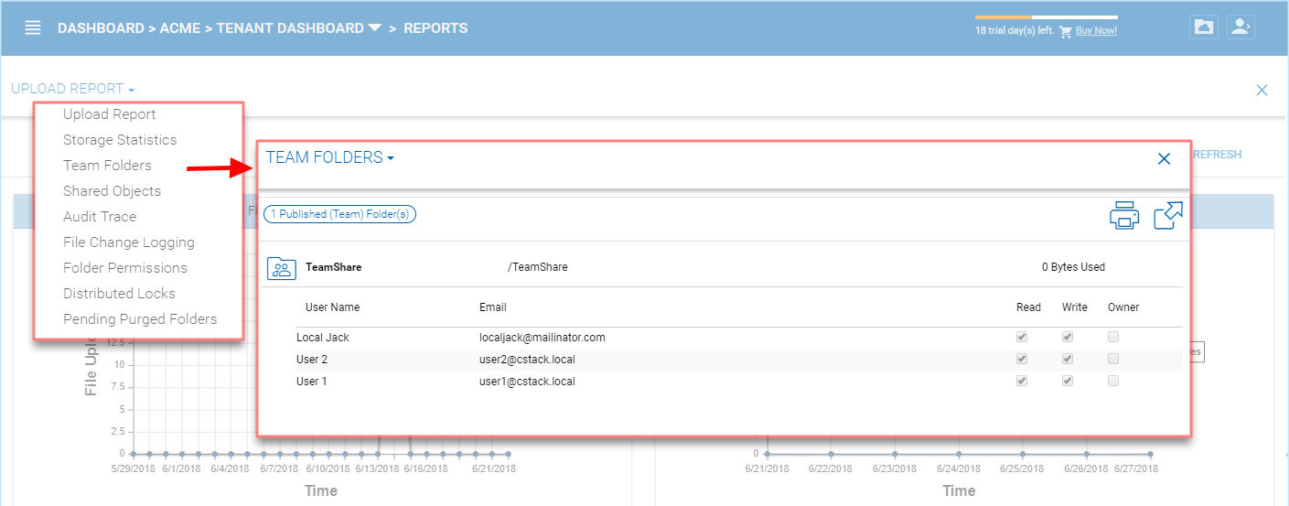Open Audit Trace report

[100, 217]
